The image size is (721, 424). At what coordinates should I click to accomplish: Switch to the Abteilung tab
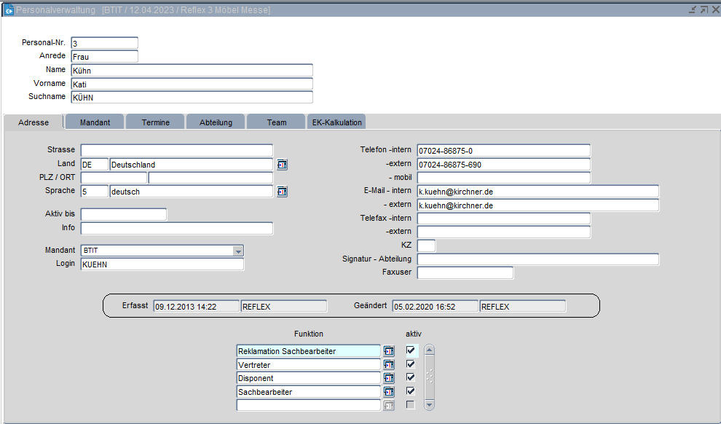point(216,122)
